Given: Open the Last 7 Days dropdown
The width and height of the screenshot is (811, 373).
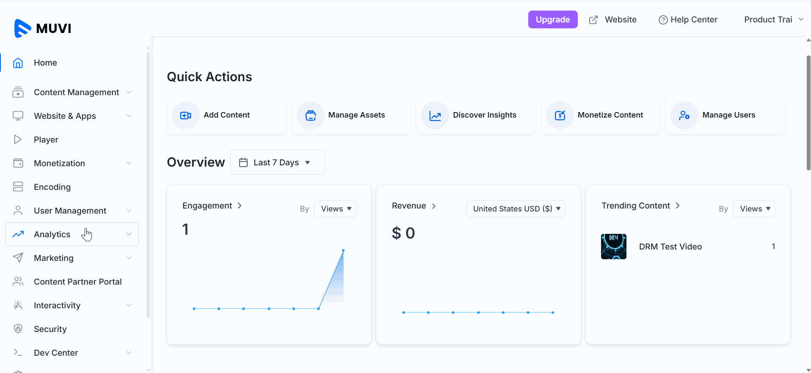Looking at the screenshot, I should coord(277,162).
